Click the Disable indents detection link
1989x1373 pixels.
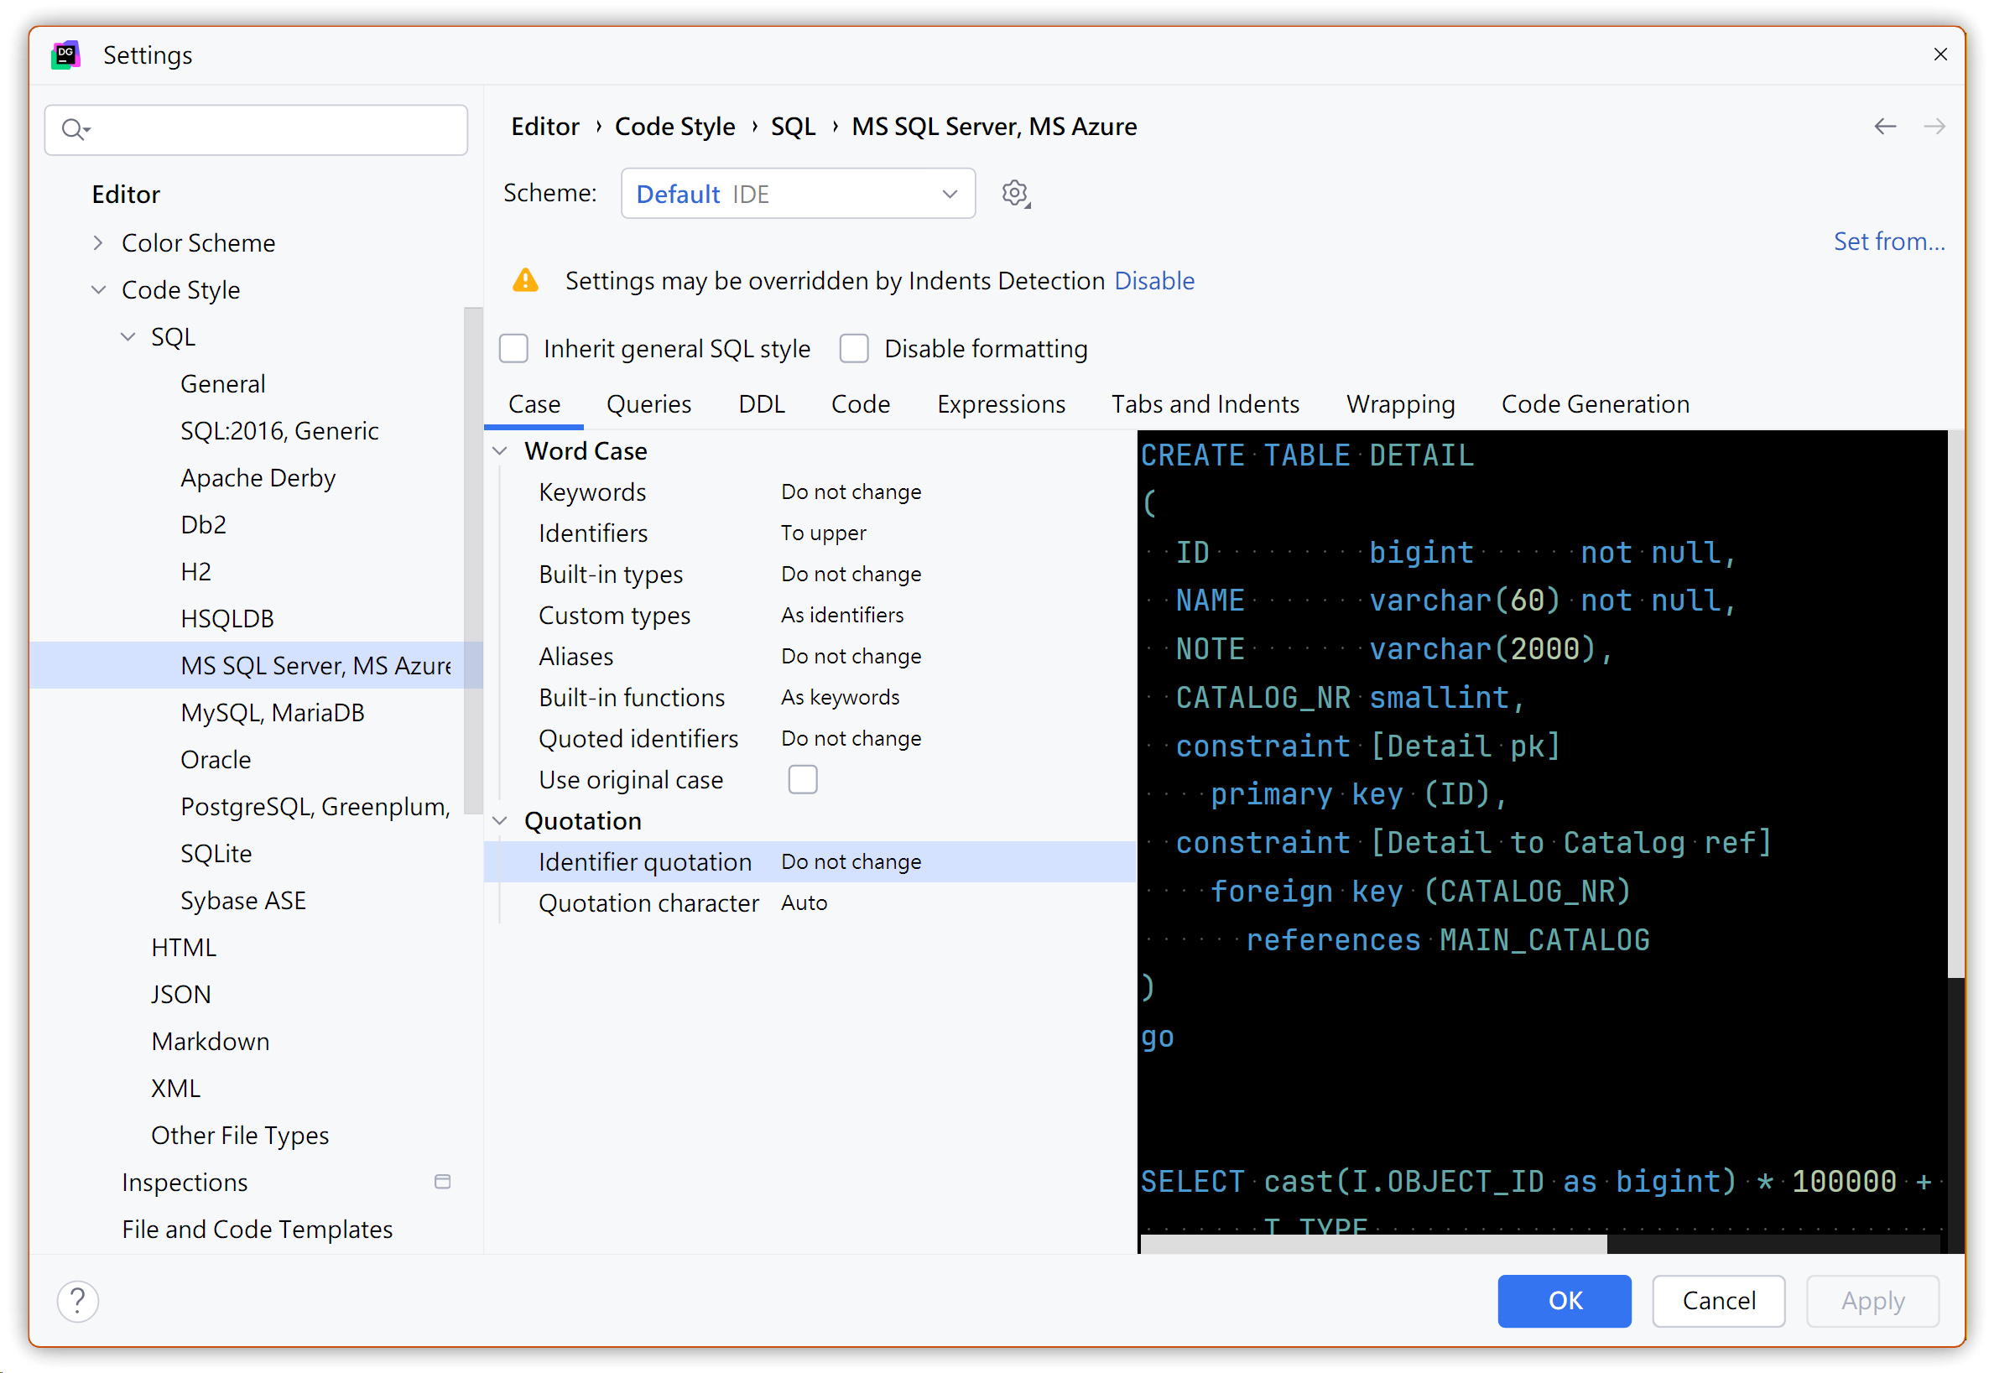click(1153, 281)
